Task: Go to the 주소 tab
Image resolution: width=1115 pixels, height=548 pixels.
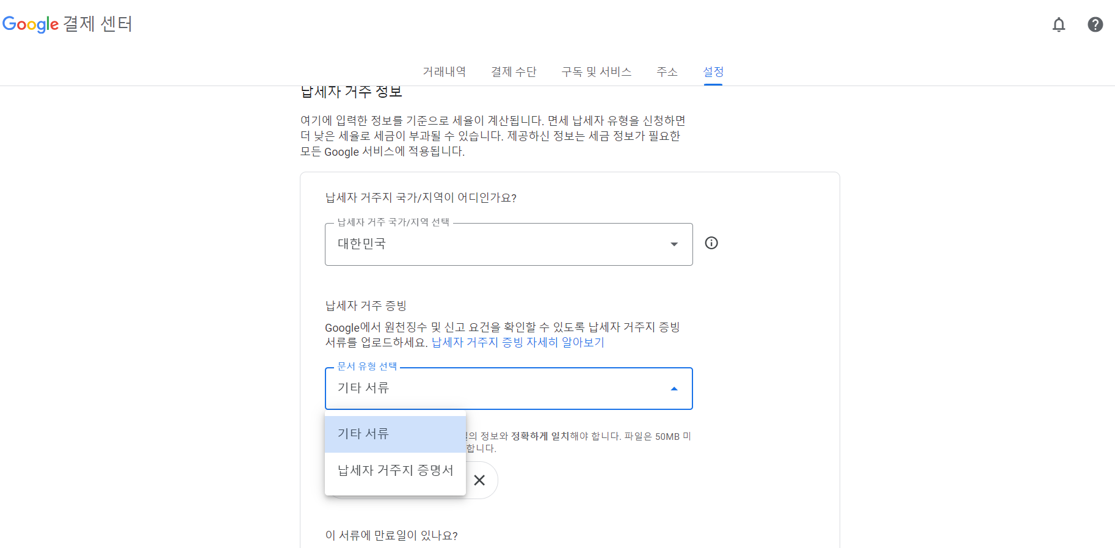Action: (667, 71)
